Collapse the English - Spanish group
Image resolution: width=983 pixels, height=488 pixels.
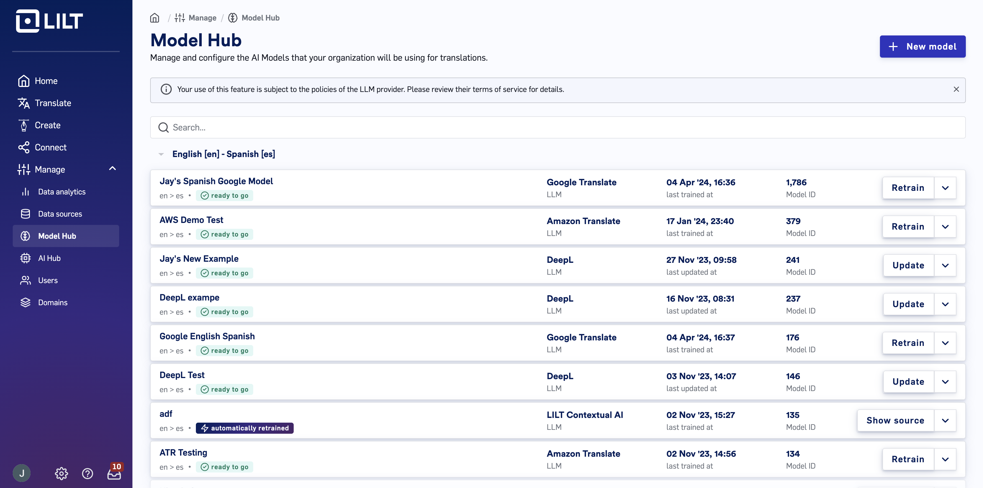point(161,154)
